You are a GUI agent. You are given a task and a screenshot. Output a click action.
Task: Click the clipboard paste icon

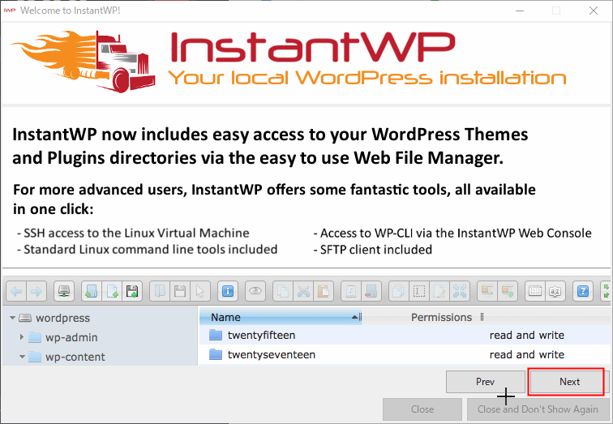click(324, 291)
